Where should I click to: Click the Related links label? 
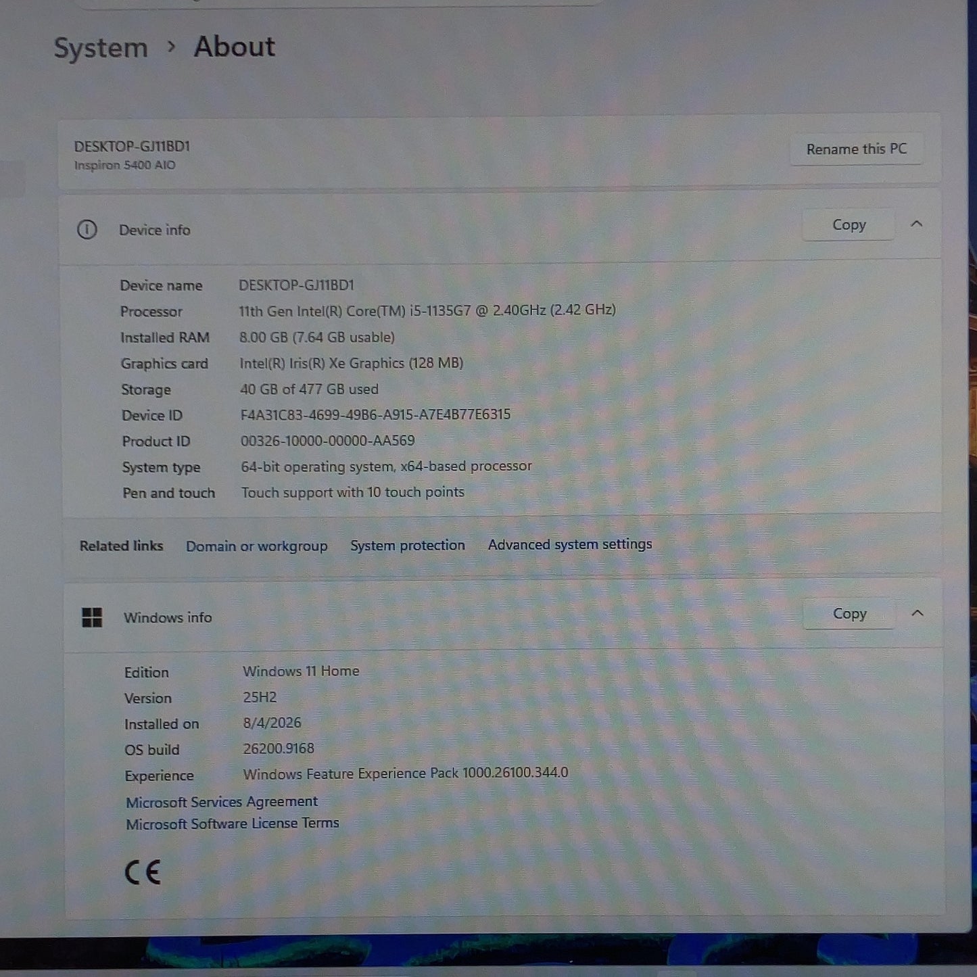tap(121, 546)
